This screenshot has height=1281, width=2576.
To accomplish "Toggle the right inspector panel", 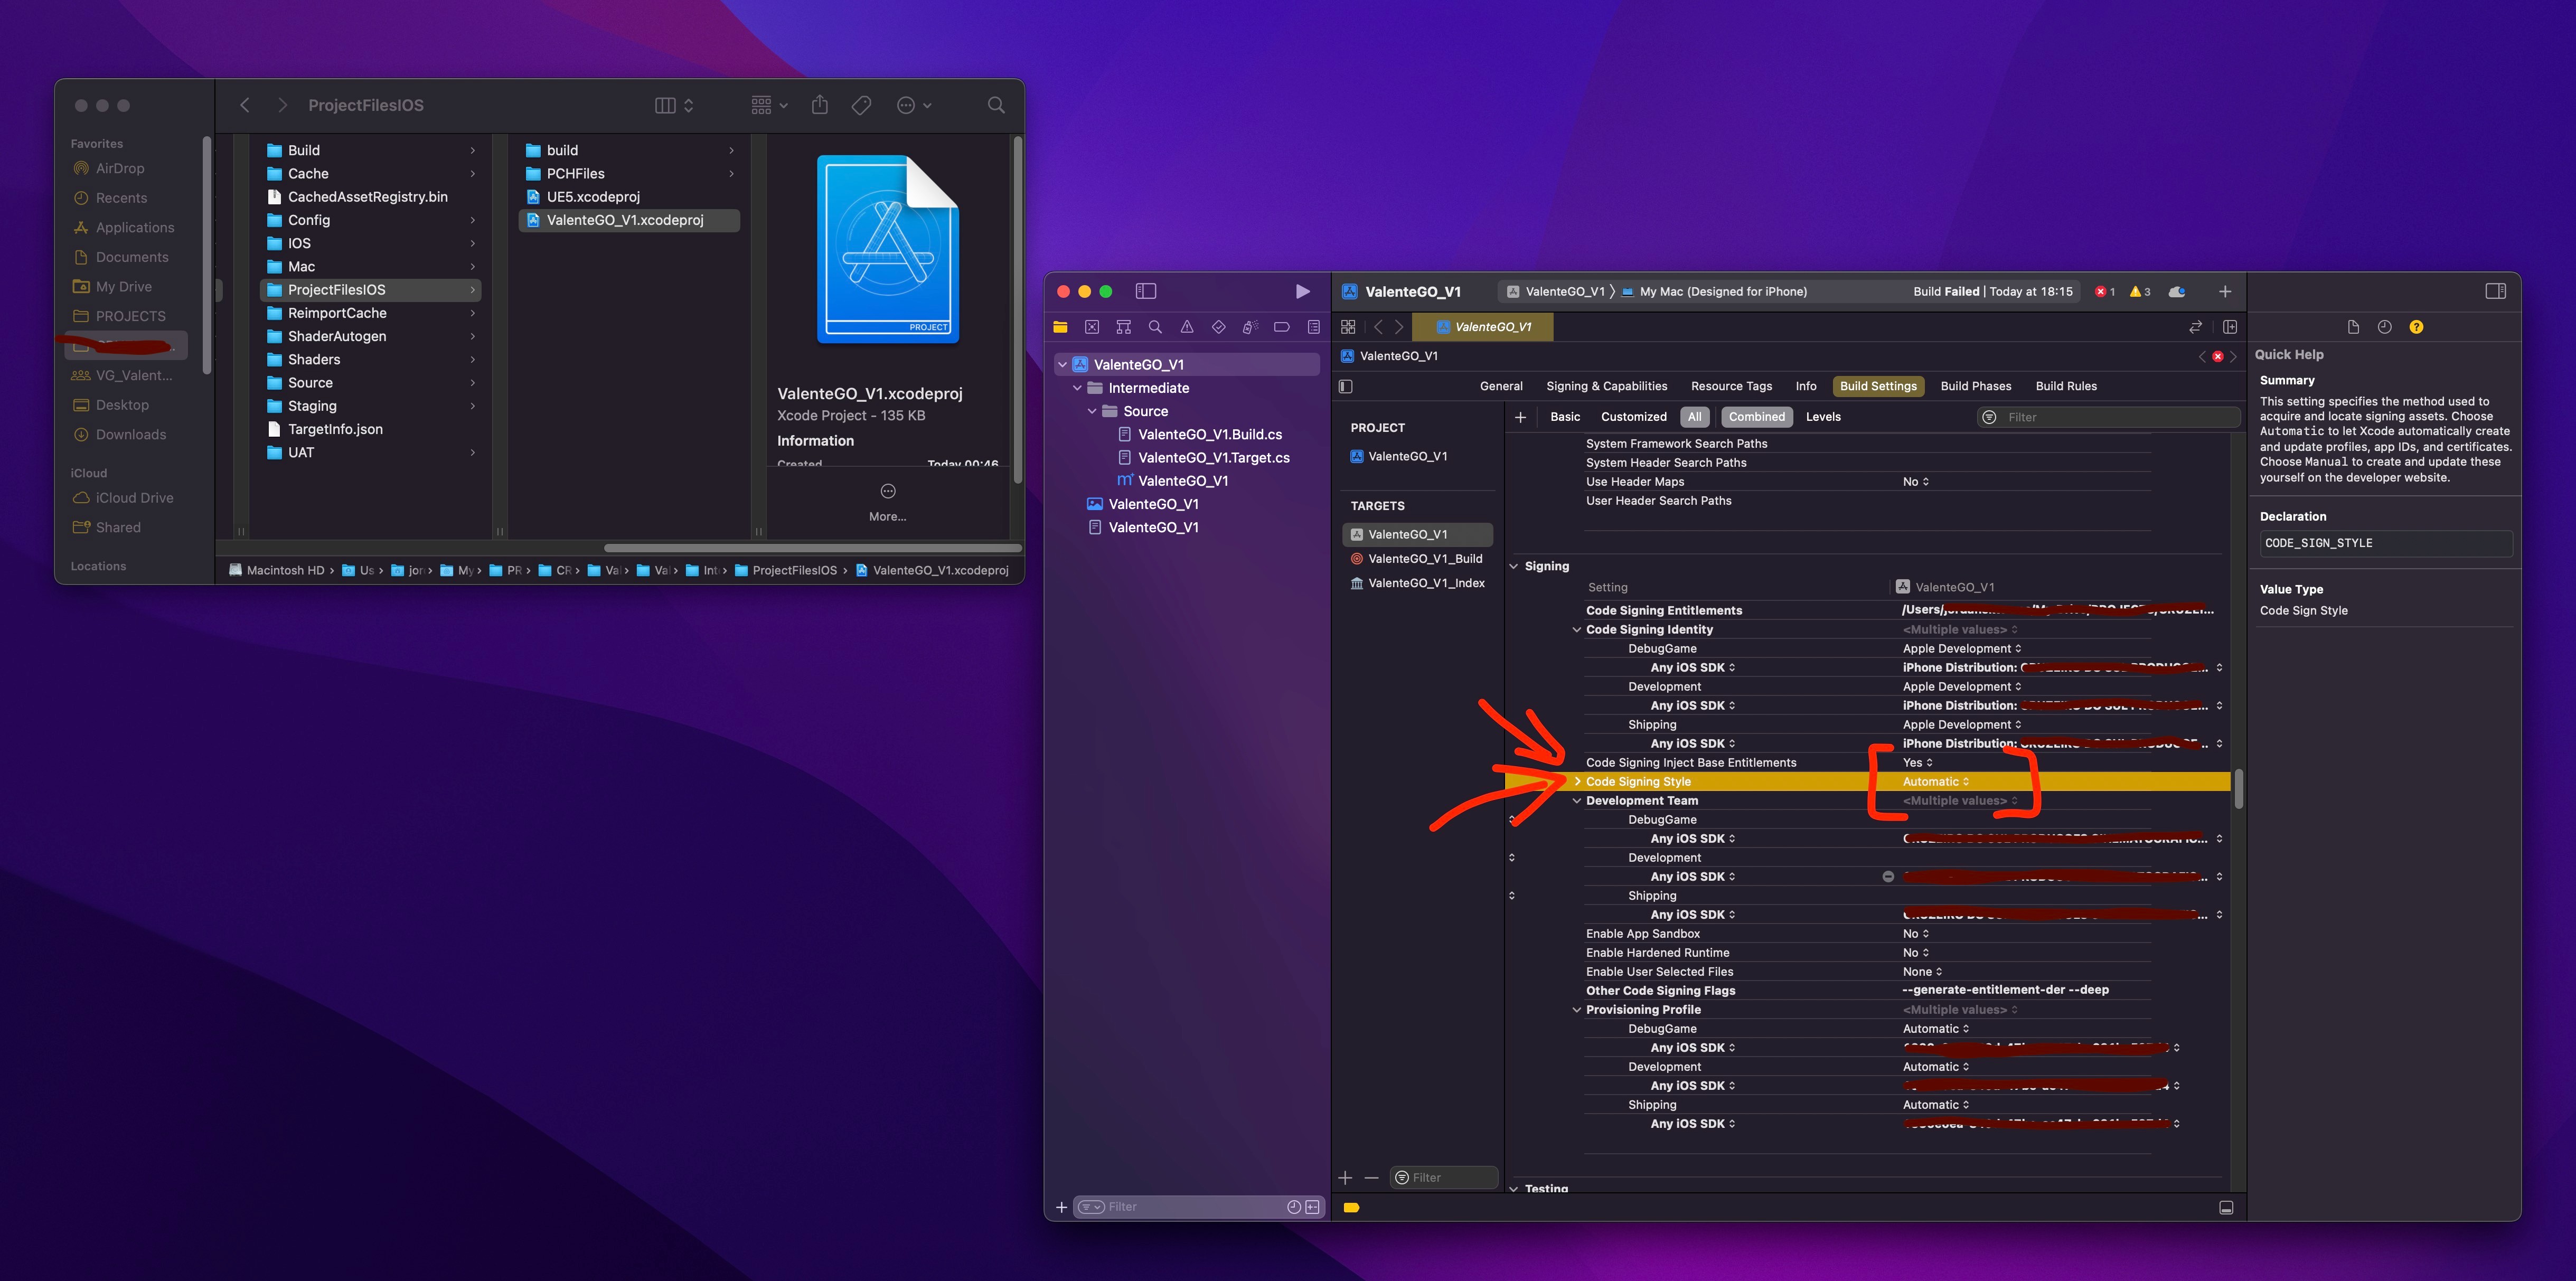I will (2495, 291).
